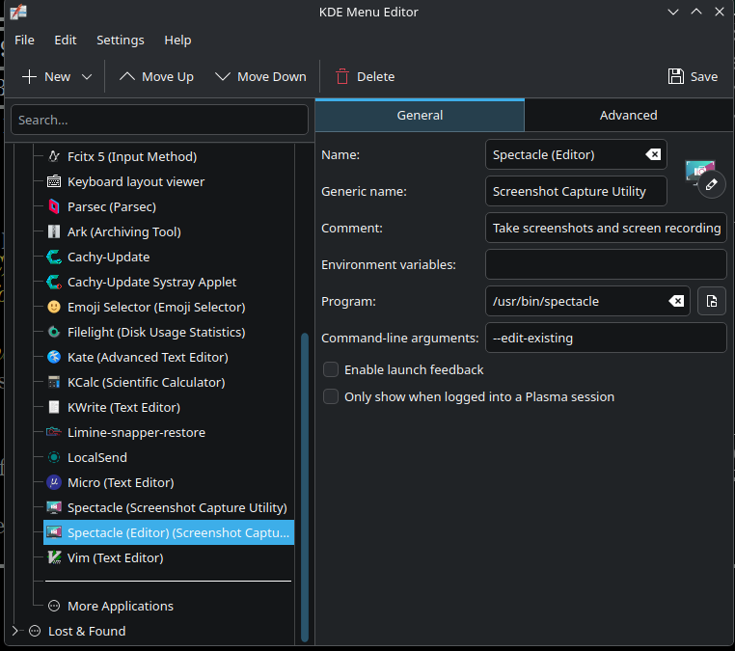
Task: Save the menu changes
Action: coord(693,77)
